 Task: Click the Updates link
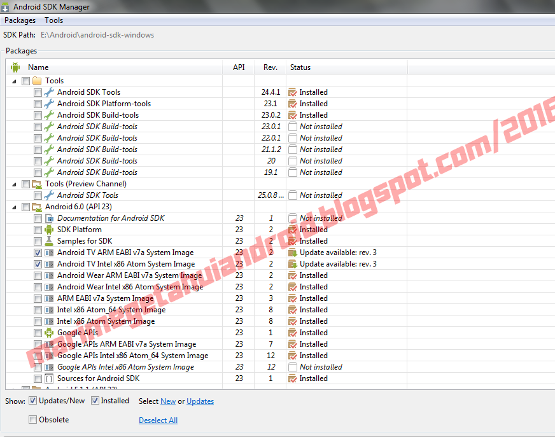200,401
